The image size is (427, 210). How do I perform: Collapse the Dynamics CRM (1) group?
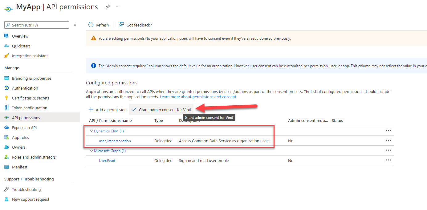[91, 131]
